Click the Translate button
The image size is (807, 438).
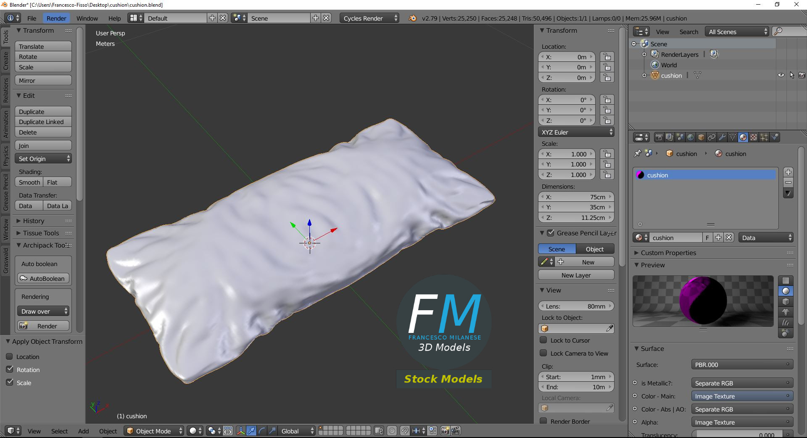pyautogui.click(x=43, y=46)
